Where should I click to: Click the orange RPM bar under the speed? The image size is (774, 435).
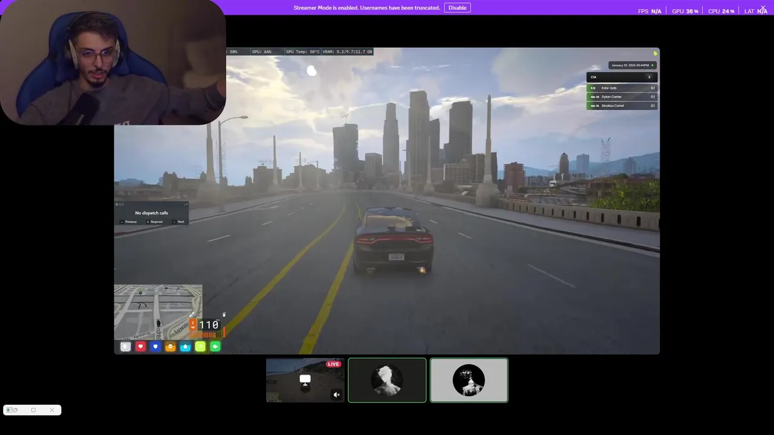pyautogui.click(x=204, y=335)
